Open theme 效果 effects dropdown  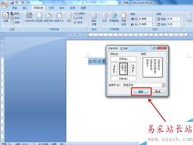pyautogui.click(x=16, y=22)
